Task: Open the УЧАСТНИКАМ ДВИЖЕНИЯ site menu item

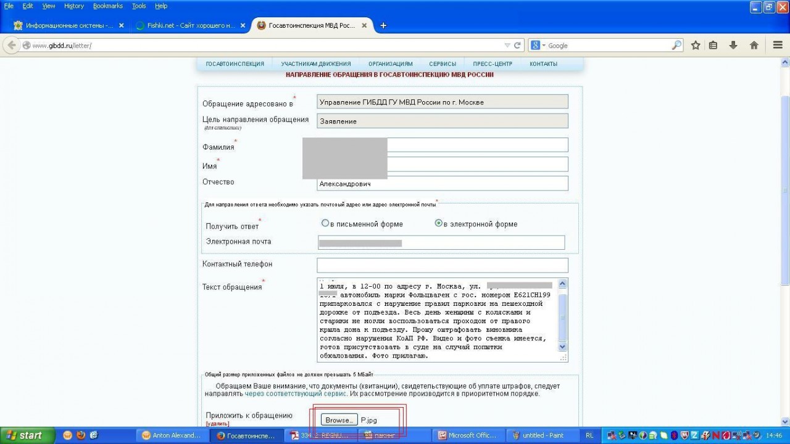Action: [316, 64]
